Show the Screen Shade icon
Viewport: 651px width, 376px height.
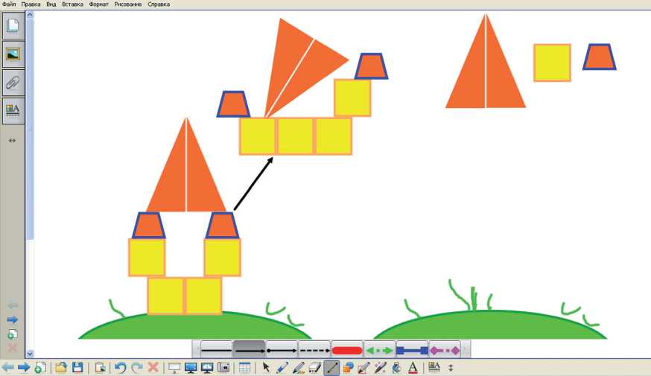[174, 368]
